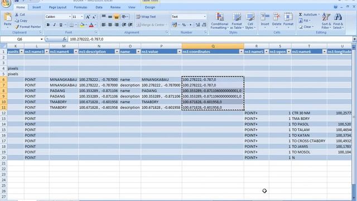Click the Copy icon
The width and height of the screenshot is (357, 201).
coord(17,21)
